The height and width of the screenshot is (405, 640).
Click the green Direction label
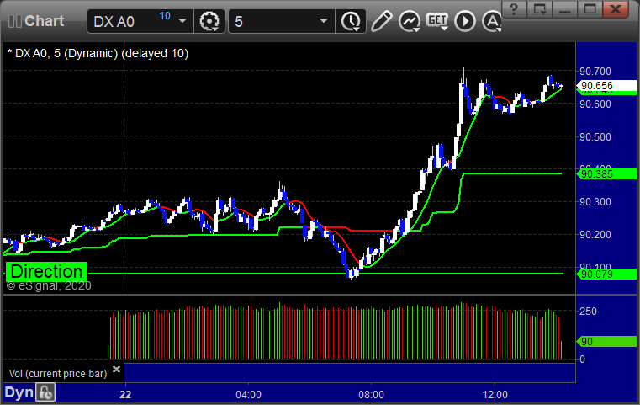[46, 272]
